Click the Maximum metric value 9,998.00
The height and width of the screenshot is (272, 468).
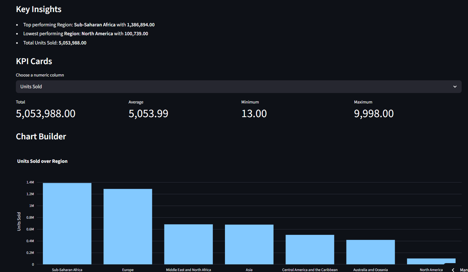374,114
